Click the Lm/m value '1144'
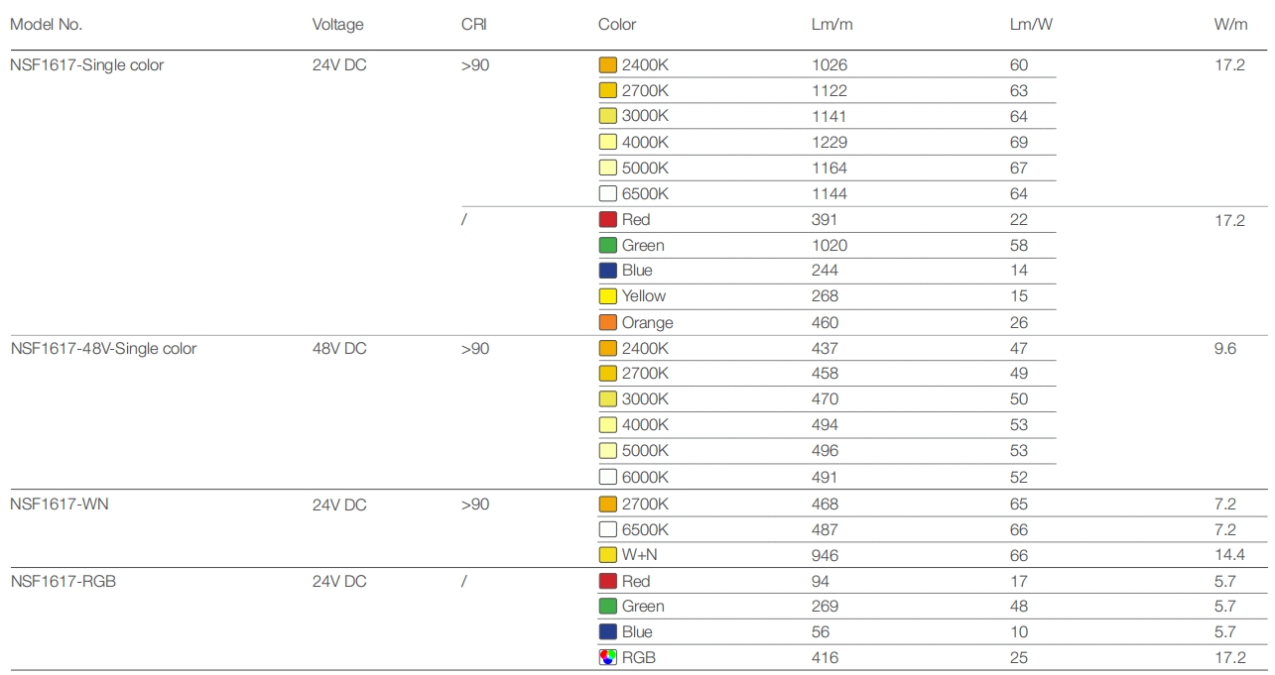The height and width of the screenshot is (675, 1275). tap(829, 194)
